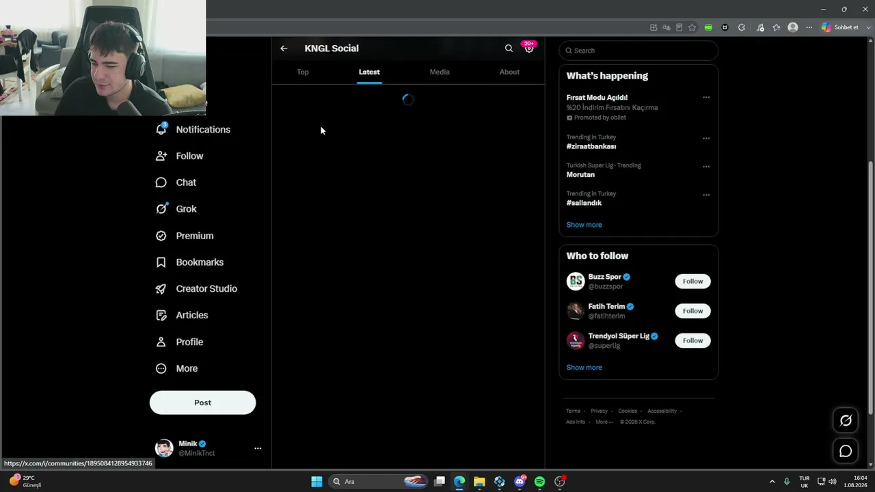This screenshot has width=875, height=492.
Task: Open Articles in the sidebar
Action: [x=182, y=315]
